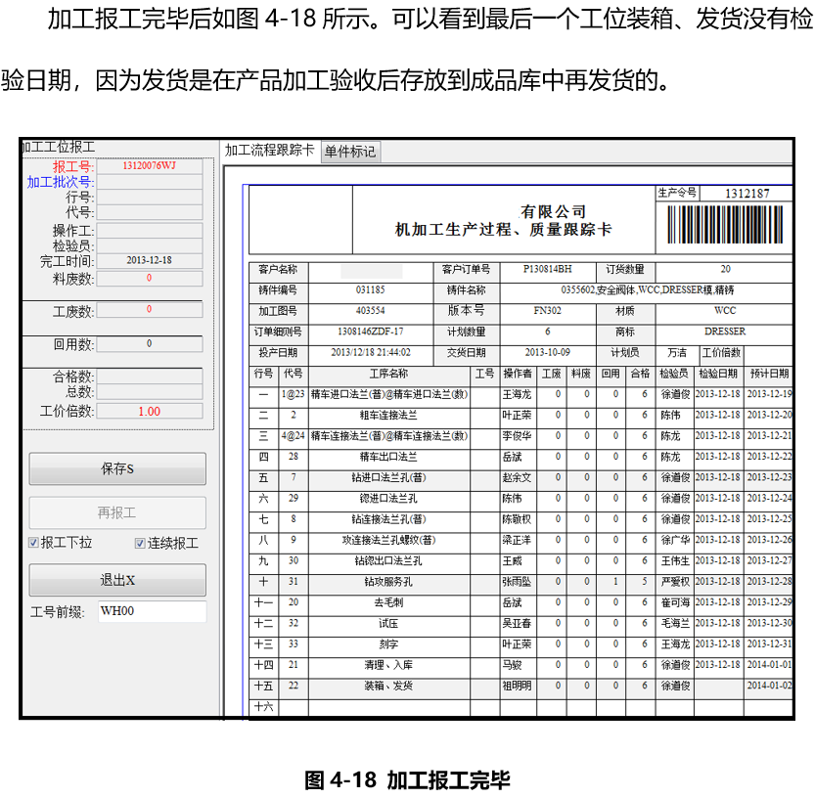
Task: Select the 工价倍数 field showing 1.00
Action: [149, 411]
